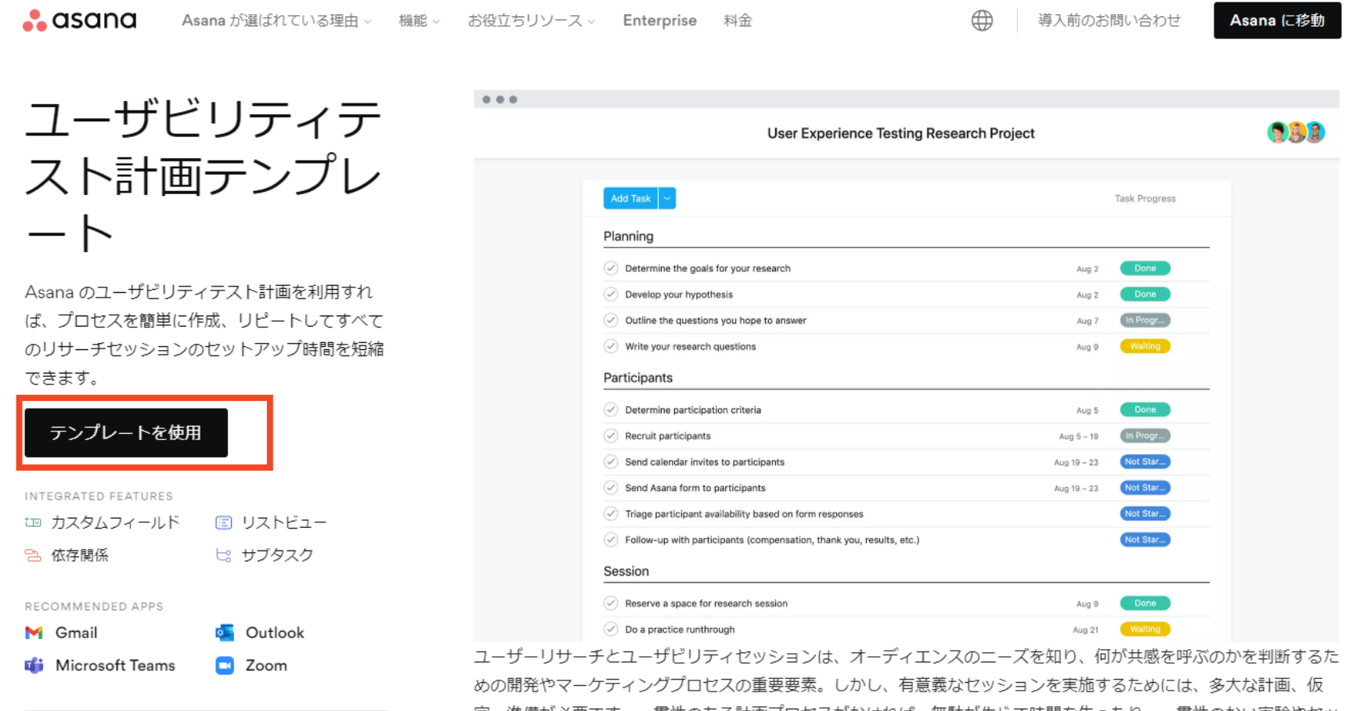Click the project member avatars

point(1296,132)
